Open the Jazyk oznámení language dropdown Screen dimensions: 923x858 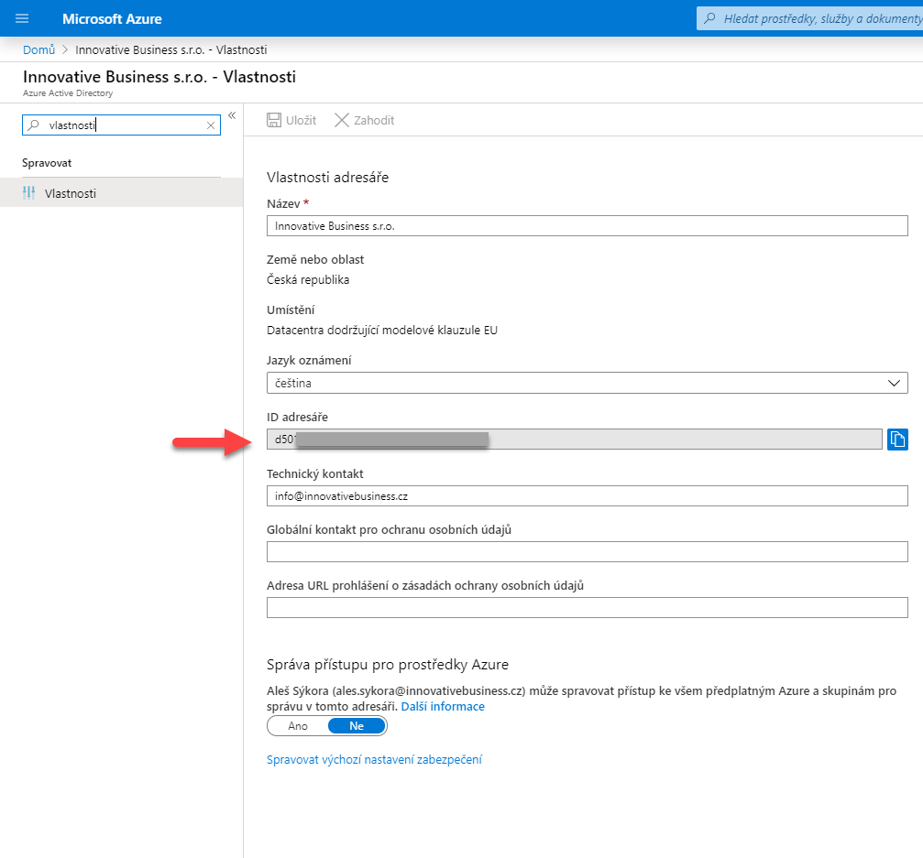587,383
